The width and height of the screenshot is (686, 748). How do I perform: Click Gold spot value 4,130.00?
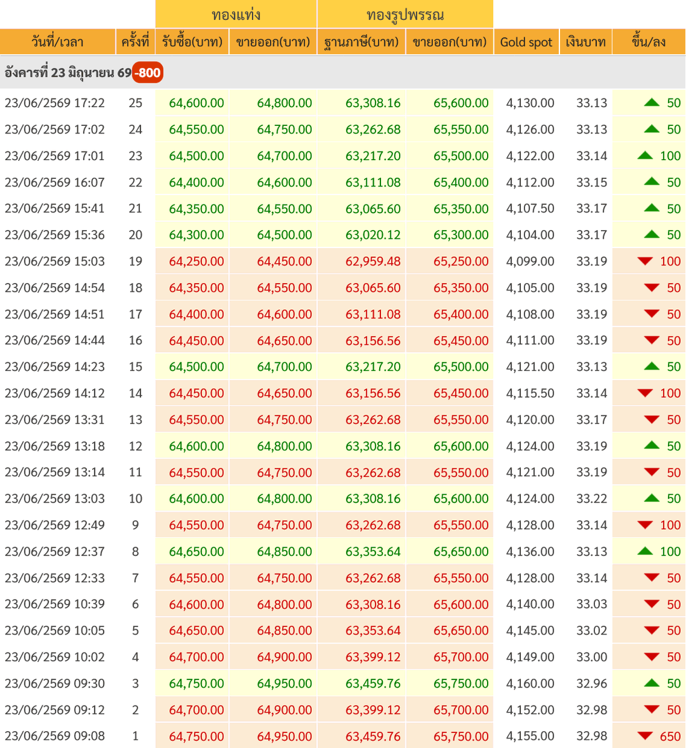point(530,103)
